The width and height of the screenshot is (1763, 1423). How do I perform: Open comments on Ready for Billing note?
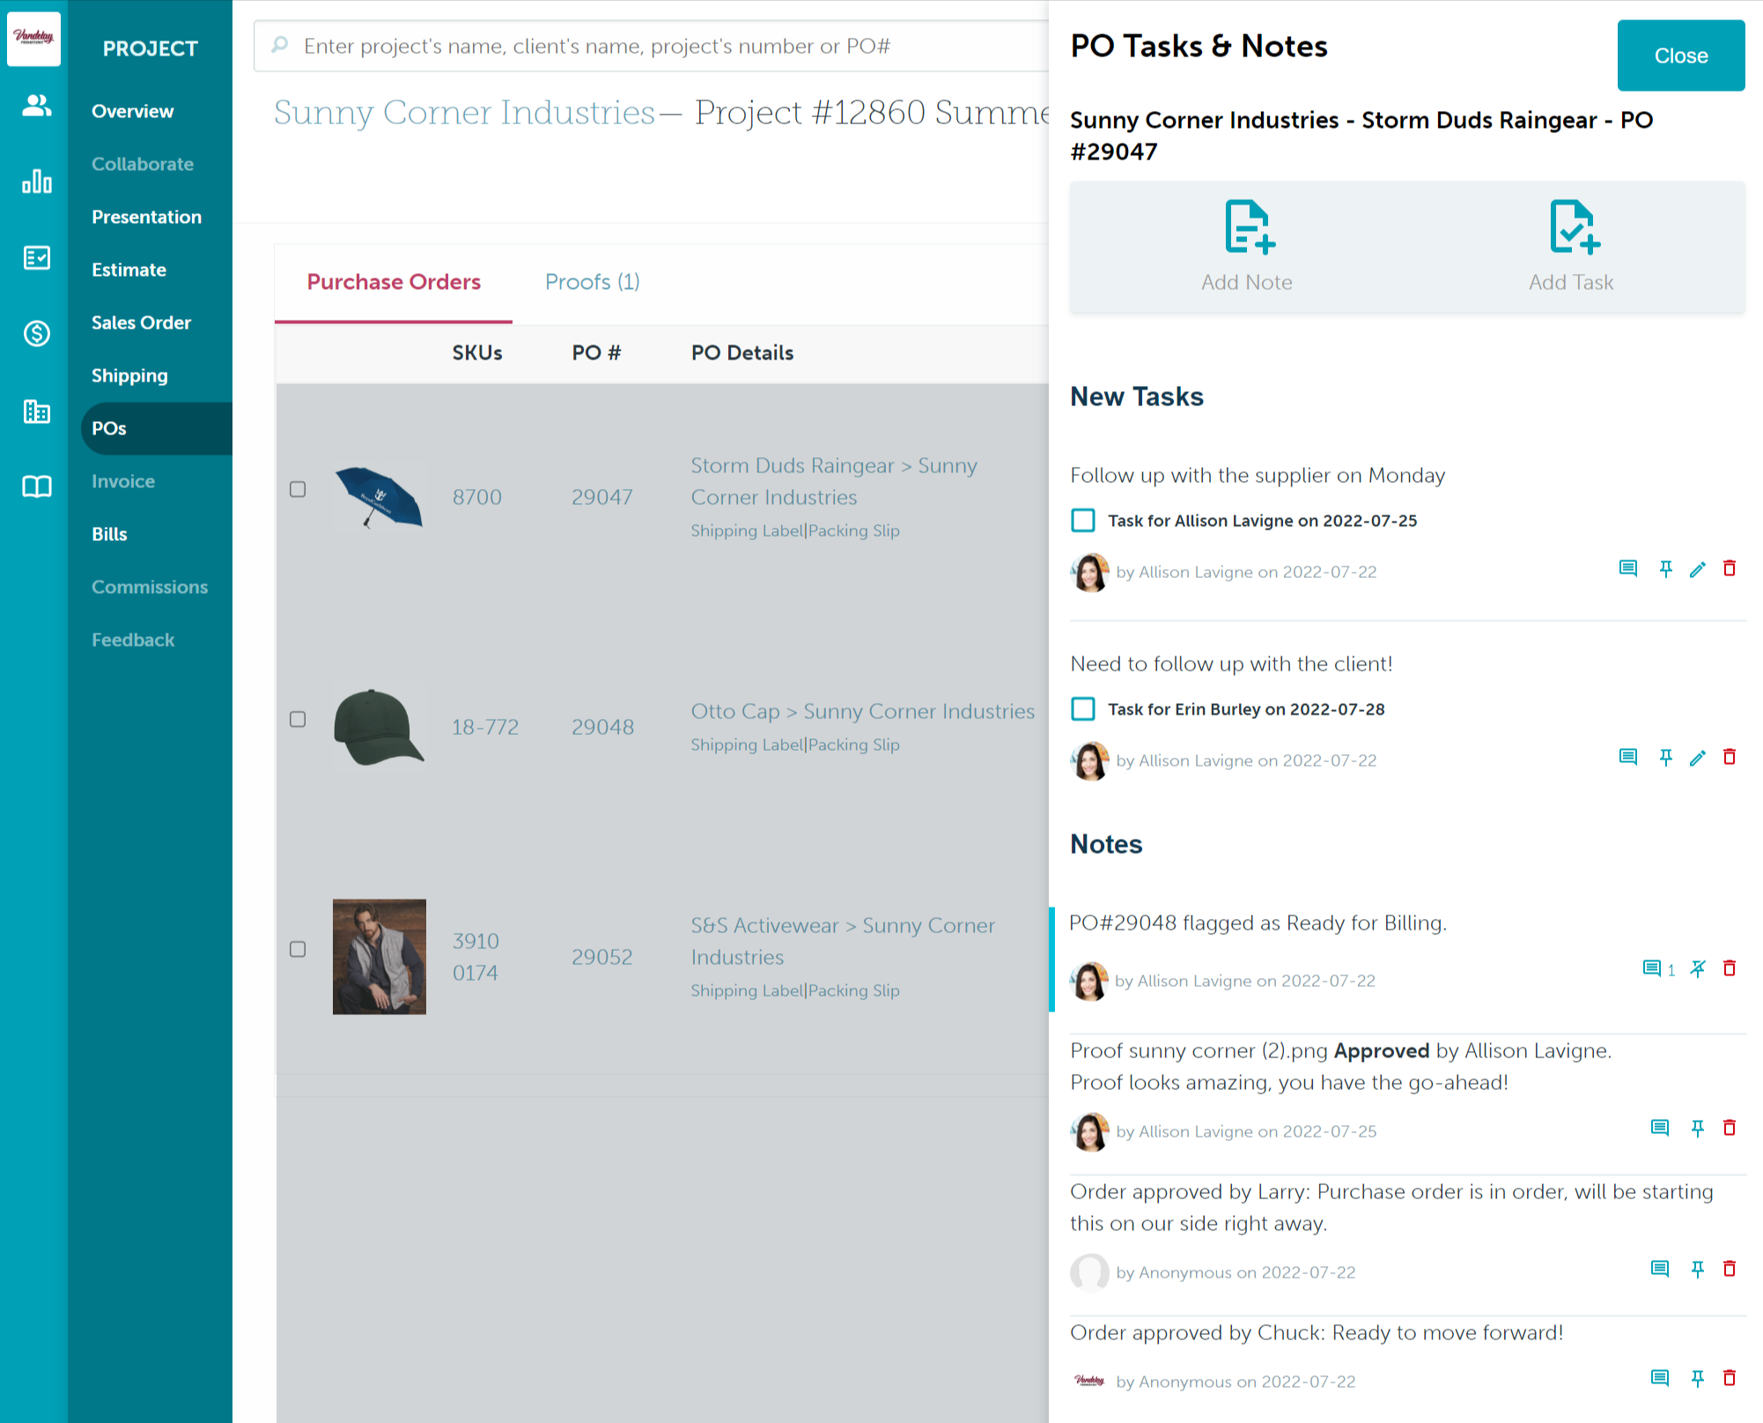point(1652,969)
